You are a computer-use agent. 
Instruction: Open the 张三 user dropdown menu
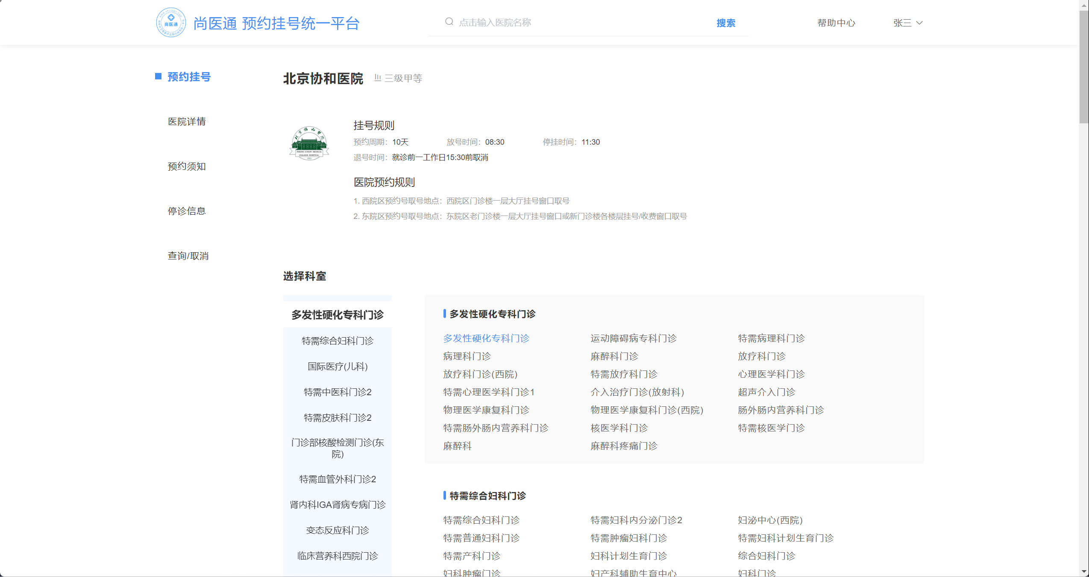click(x=908, y=23)
